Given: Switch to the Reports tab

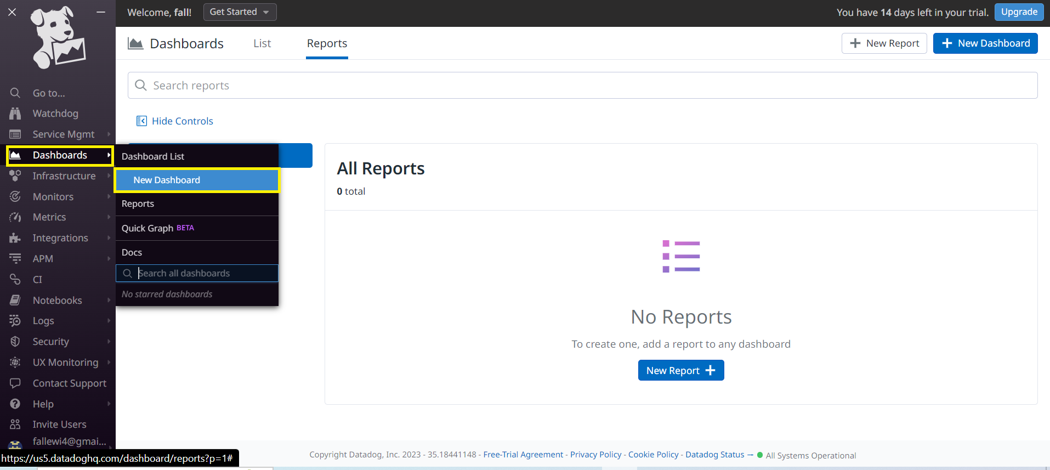Looking at the screenshot, I should (327, 43).
